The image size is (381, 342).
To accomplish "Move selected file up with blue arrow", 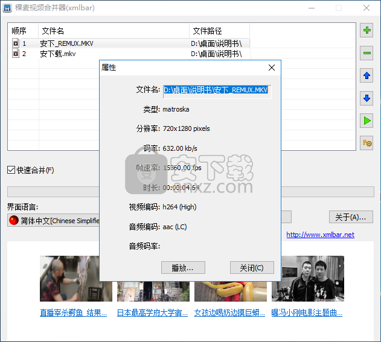I will (x=367, y=76).
